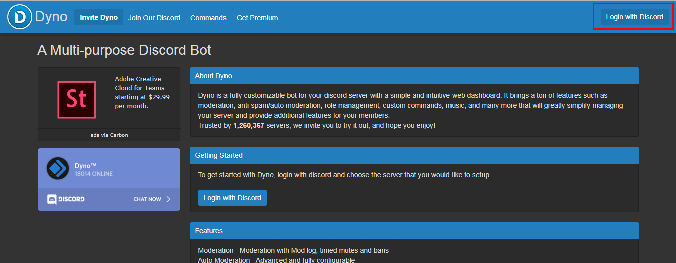The width and height of the screenshot is (676, 263).
Task: Click the 1,260,367 servers count
Action: (249, 125)
